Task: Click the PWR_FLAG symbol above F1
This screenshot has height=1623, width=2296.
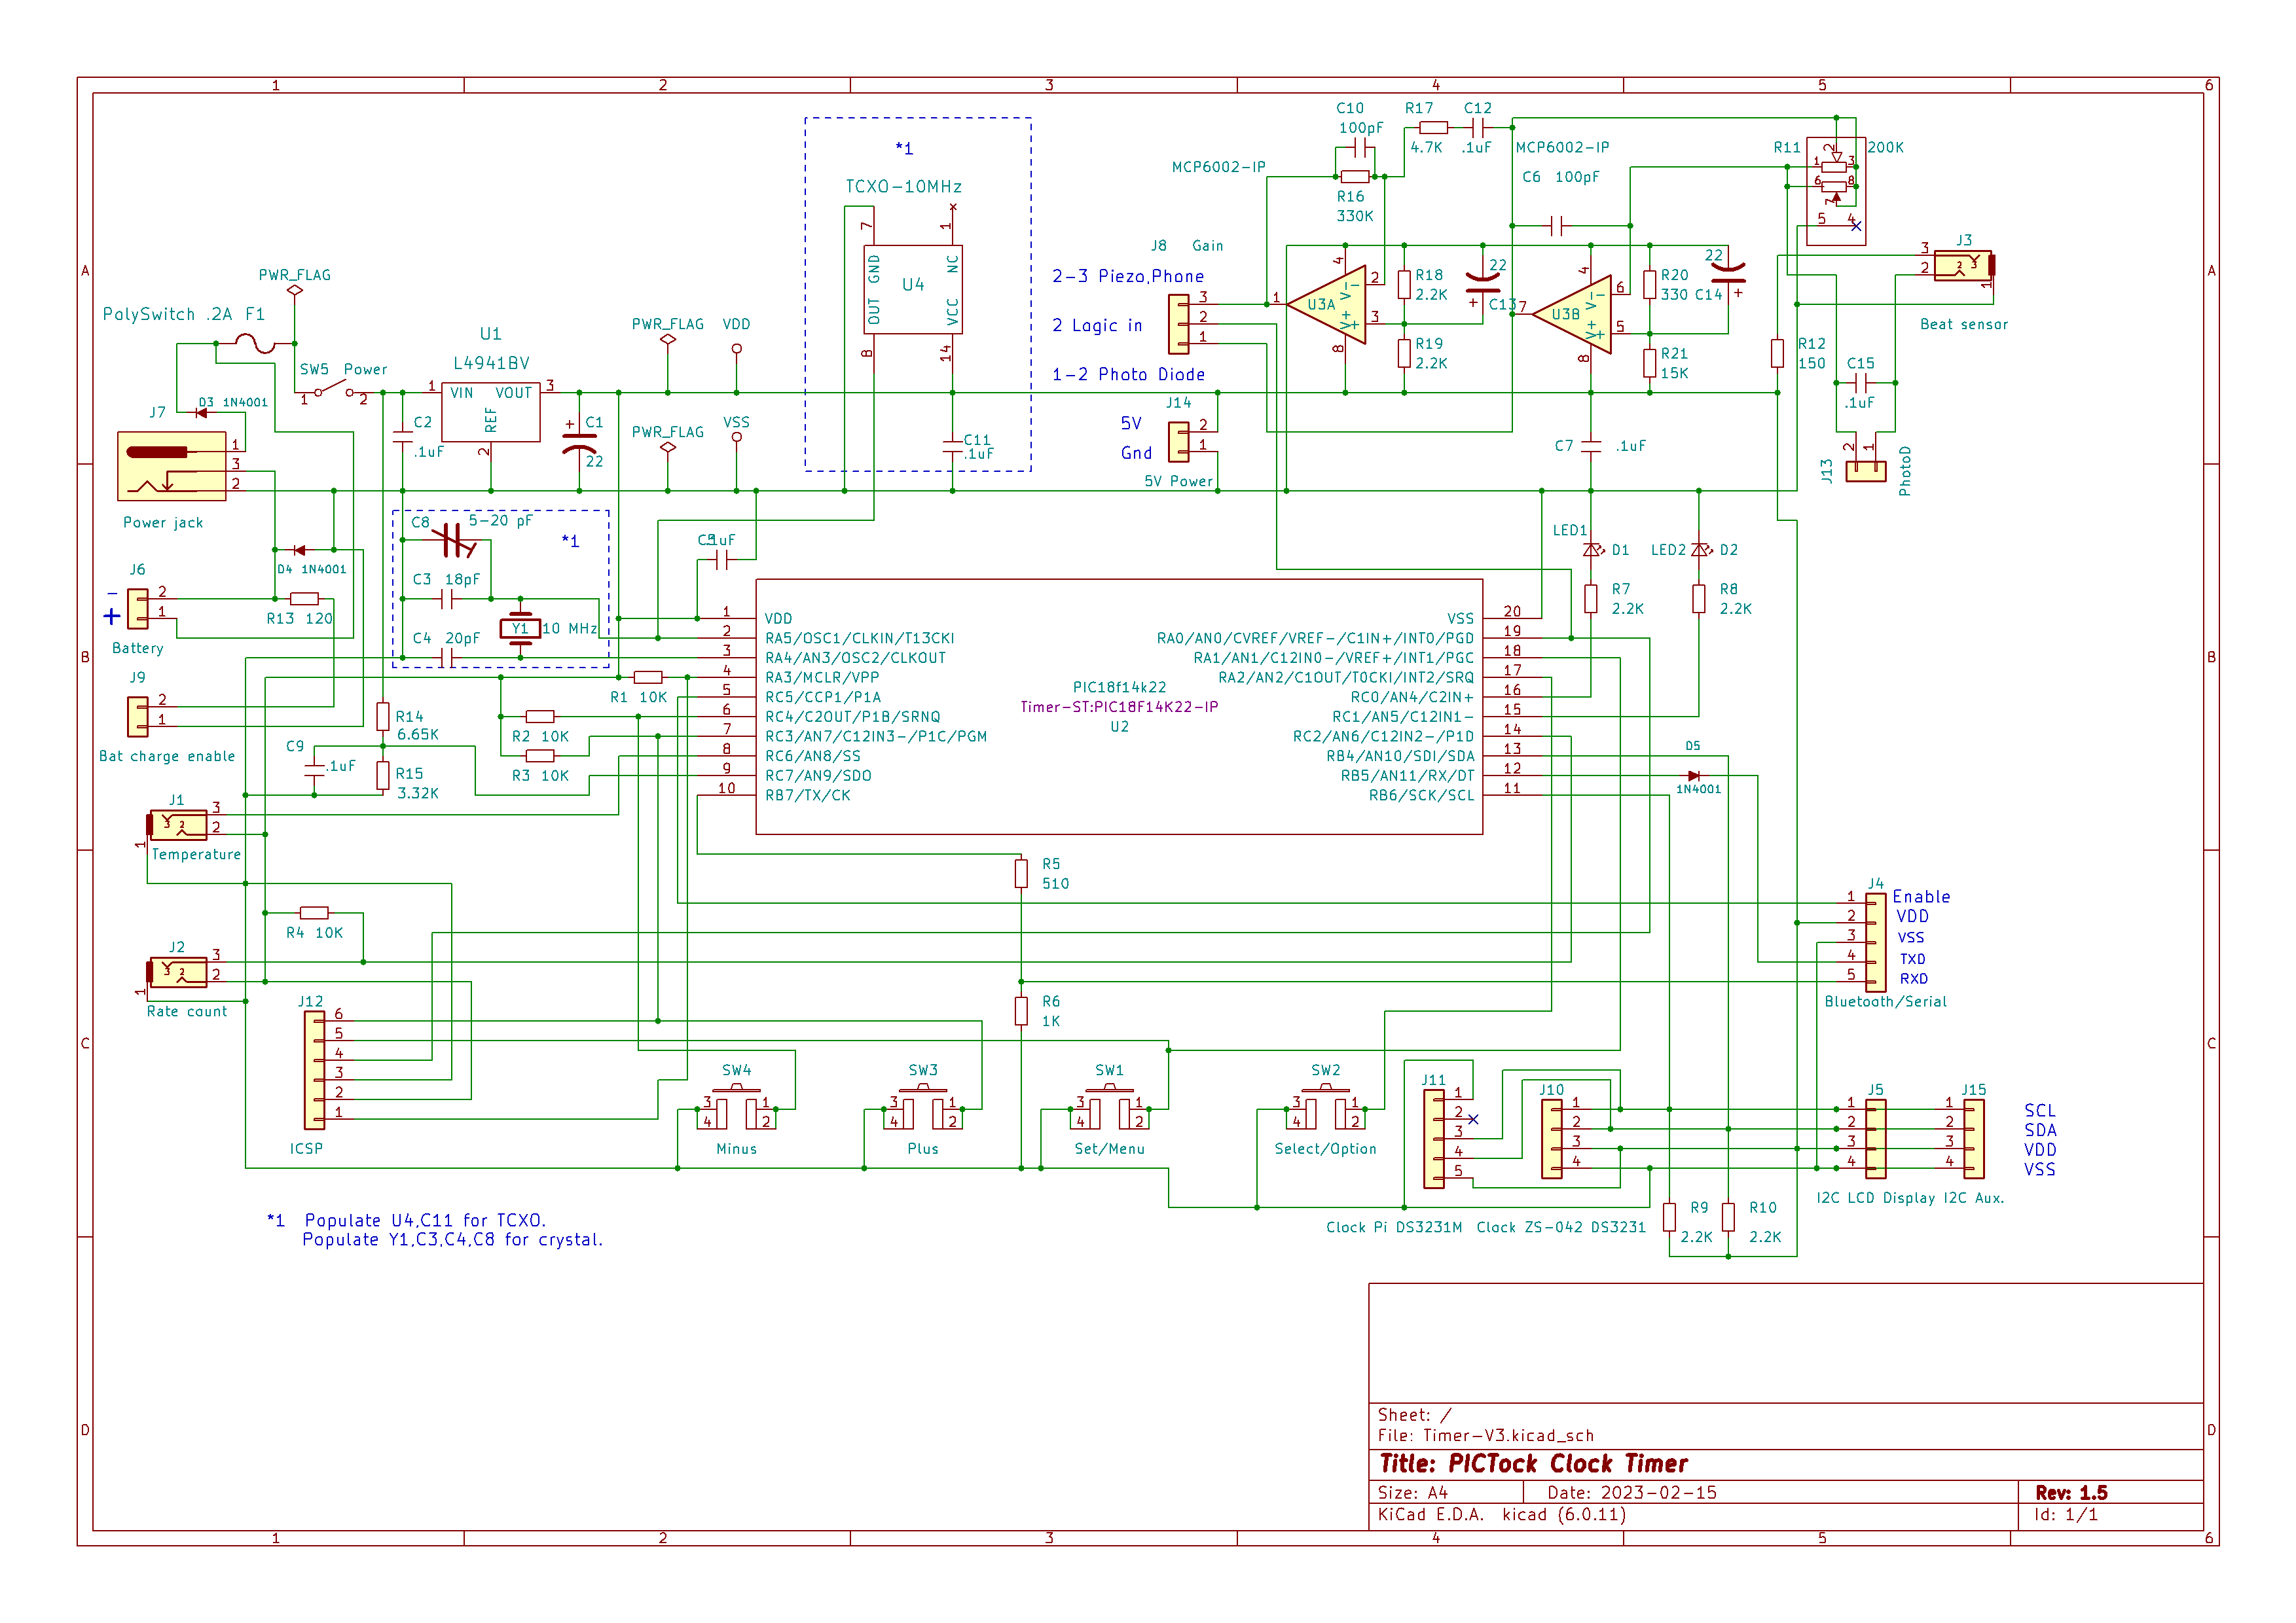Action: (295, 291)
